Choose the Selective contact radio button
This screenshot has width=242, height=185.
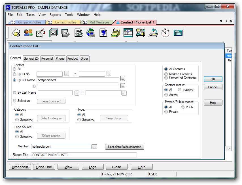(14, 101)
